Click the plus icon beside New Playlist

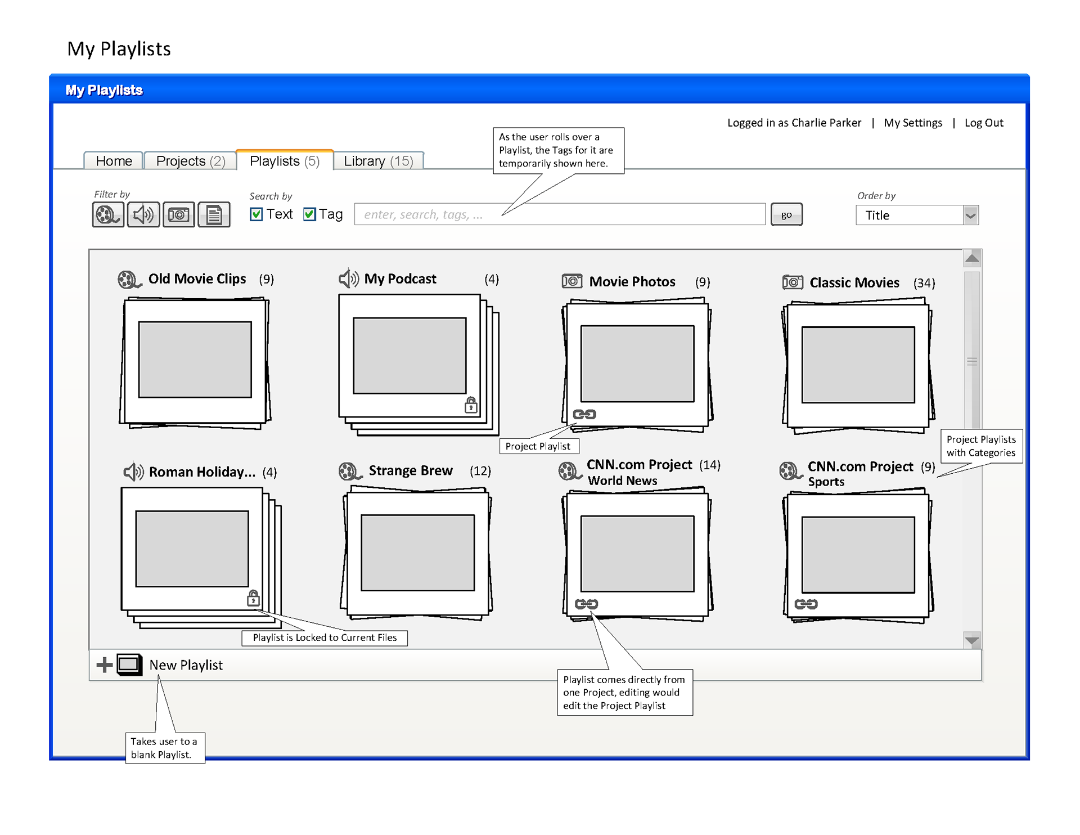coord(104,665)
